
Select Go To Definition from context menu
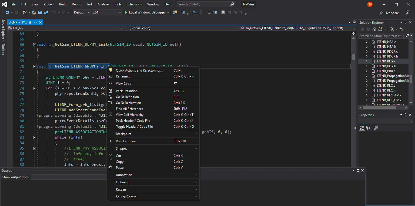pos(127,97)
